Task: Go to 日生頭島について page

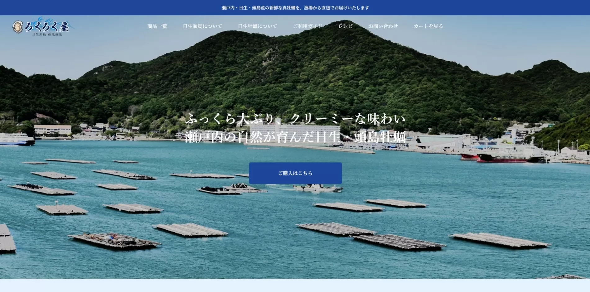Action: pyautogui.click(x=202, y=26)
